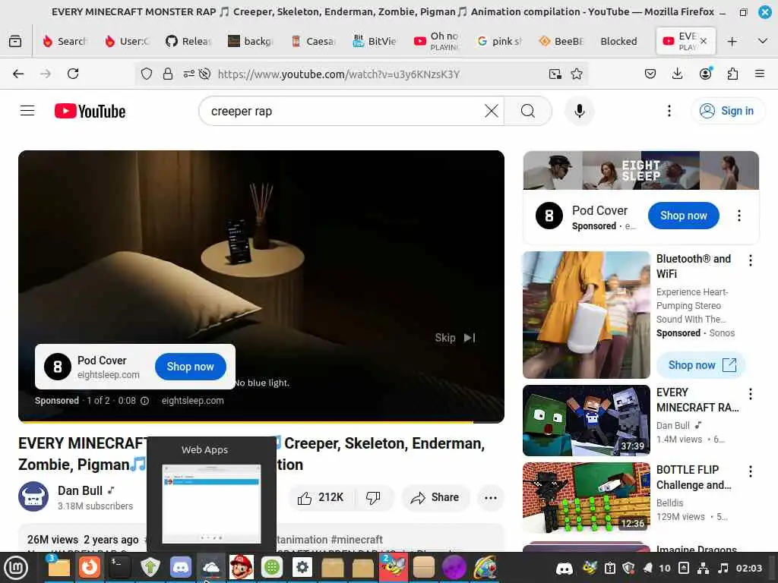The width and height of the screenshot is (778, 583).
Task: Show site security via the padlock
Action: point(168,74)
